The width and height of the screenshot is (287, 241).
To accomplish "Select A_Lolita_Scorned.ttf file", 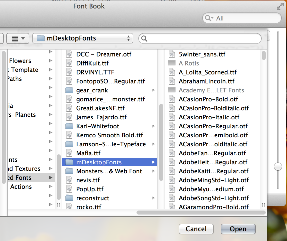I will click(212, 72).
